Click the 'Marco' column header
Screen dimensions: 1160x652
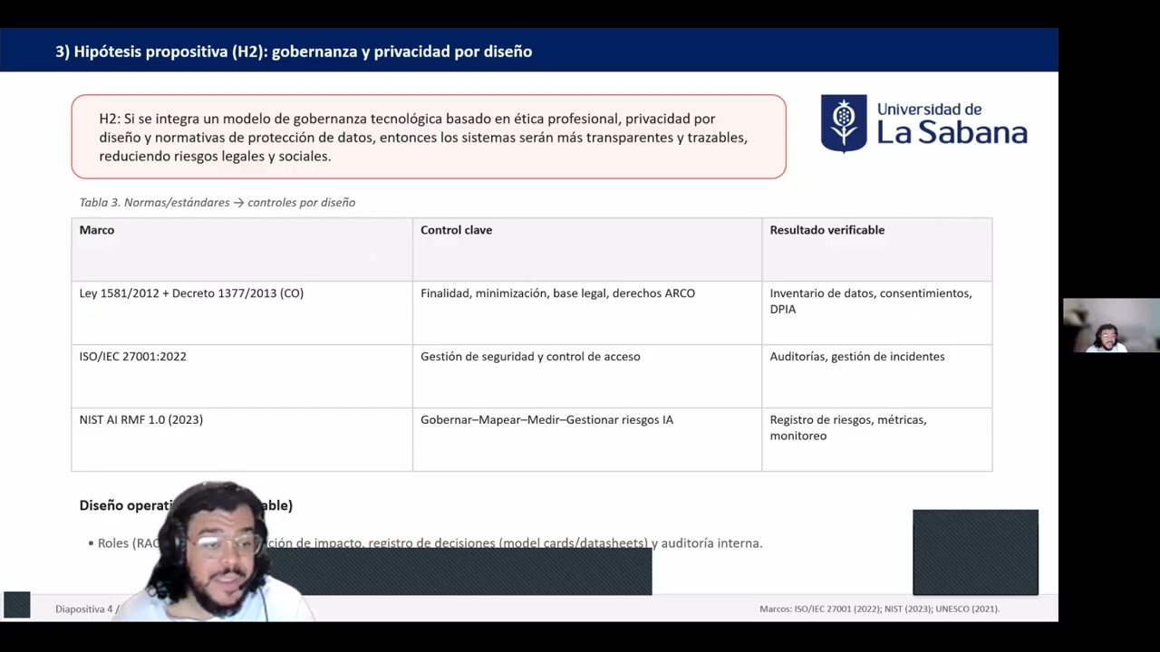click(242, 250)
